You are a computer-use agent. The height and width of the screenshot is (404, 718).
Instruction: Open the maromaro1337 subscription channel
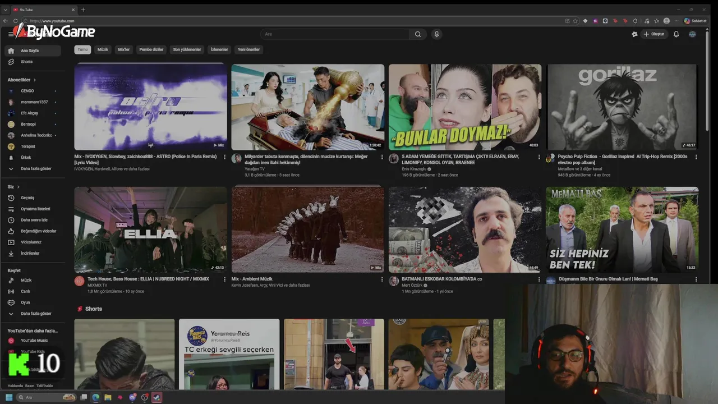(x=33, y=102)
